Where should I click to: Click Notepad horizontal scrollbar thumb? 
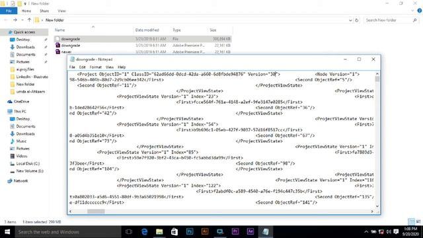[96, 212]
